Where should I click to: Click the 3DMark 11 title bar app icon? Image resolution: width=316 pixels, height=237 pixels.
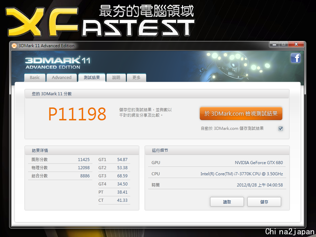tap(14, 46)
